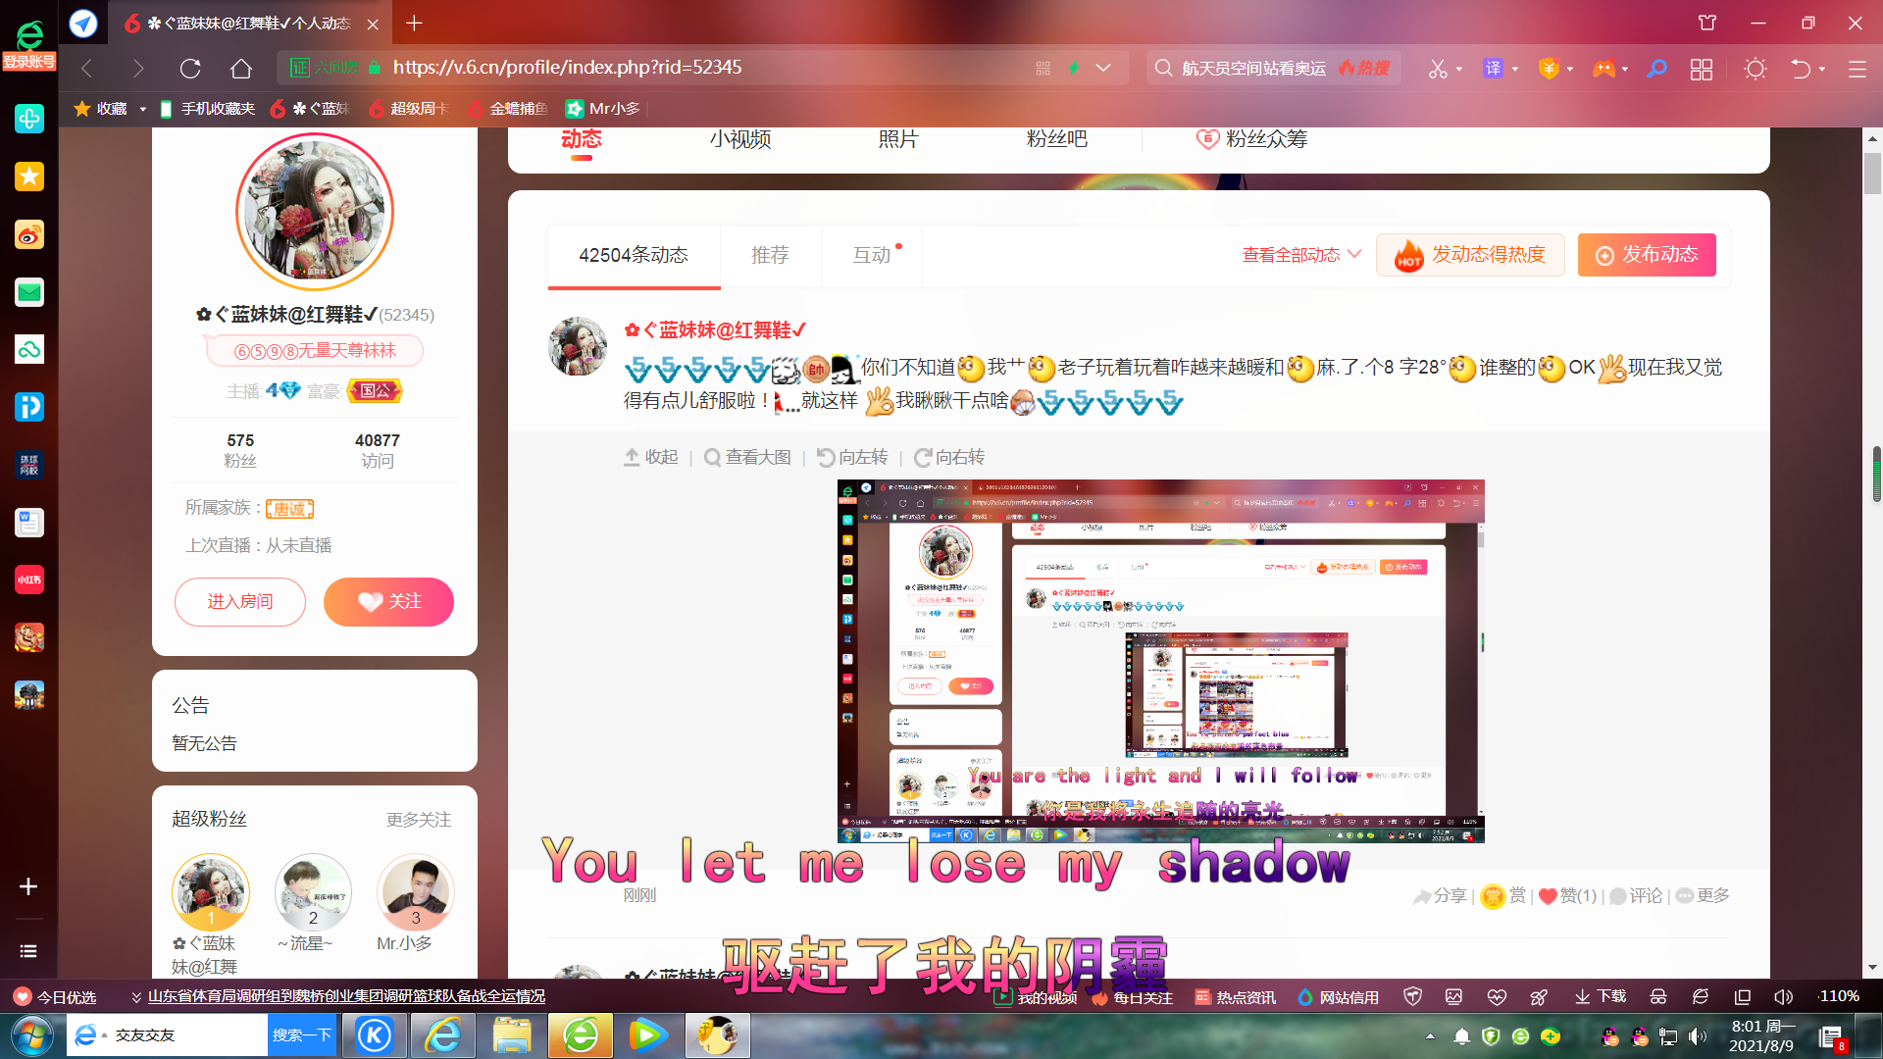Screen dimensions: 1883x1059
Task: Like the post with heart 赞(1)
Action: click(1567, 895)
